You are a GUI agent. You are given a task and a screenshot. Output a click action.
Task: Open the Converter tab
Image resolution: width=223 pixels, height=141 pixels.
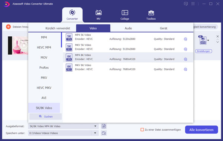point(72,15)
